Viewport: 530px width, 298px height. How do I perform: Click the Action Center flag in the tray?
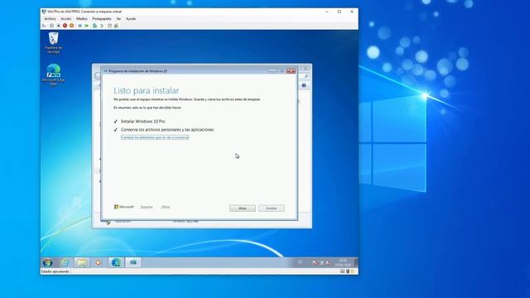tap(315, 262)
